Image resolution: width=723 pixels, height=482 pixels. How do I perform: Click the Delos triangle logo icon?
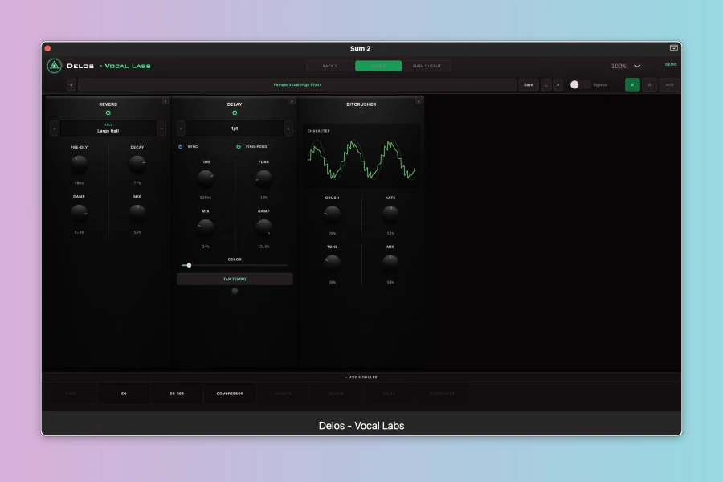tap(55, 66)
